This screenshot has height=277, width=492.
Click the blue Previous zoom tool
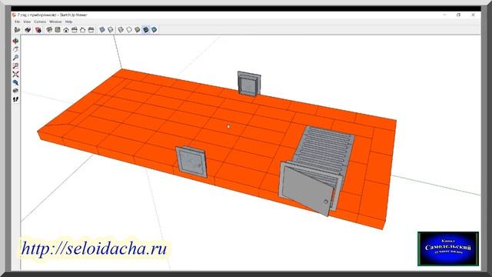15,82
